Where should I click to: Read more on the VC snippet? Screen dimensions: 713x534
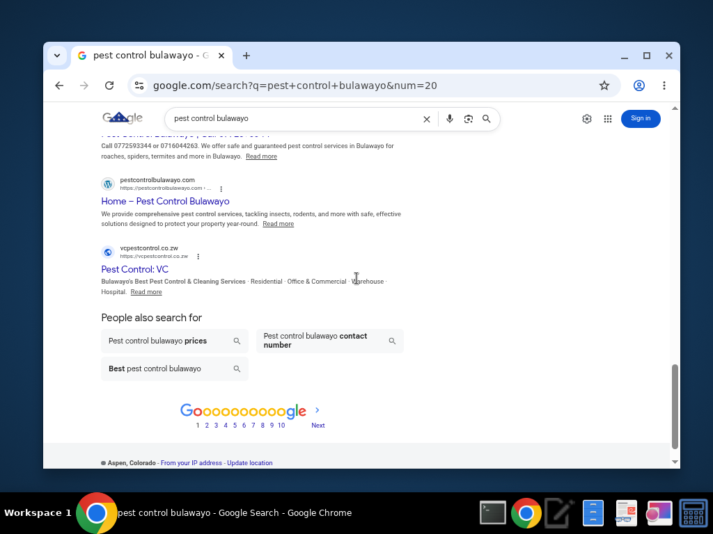tap(146, 292)
